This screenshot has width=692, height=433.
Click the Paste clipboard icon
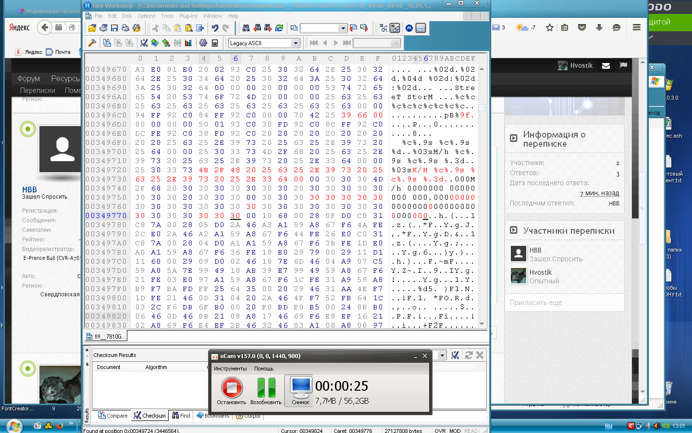pos(177,28)
